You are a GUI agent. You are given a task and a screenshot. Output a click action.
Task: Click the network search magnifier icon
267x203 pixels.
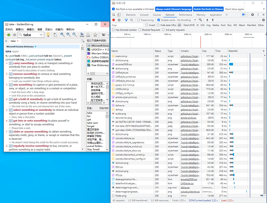[131, 20]
